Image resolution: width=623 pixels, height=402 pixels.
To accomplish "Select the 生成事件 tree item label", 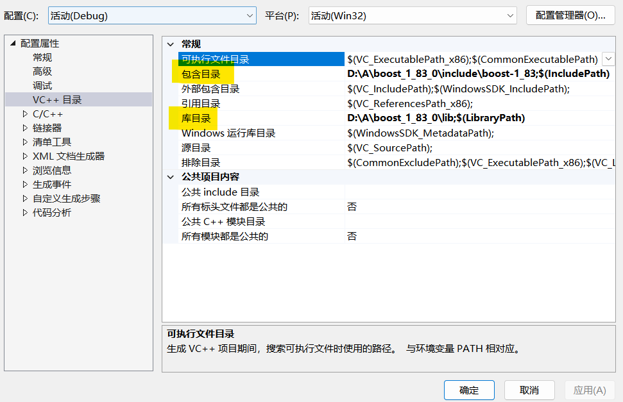I will 52,184.
